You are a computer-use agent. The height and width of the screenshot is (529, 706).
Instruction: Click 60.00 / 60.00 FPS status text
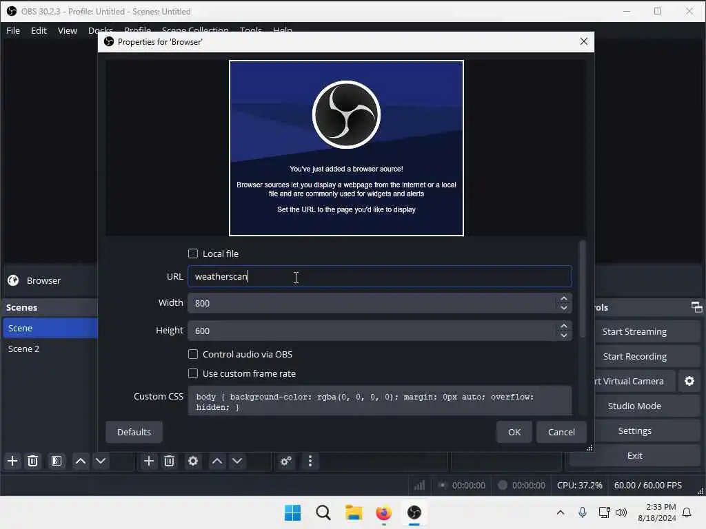[648, 486]
